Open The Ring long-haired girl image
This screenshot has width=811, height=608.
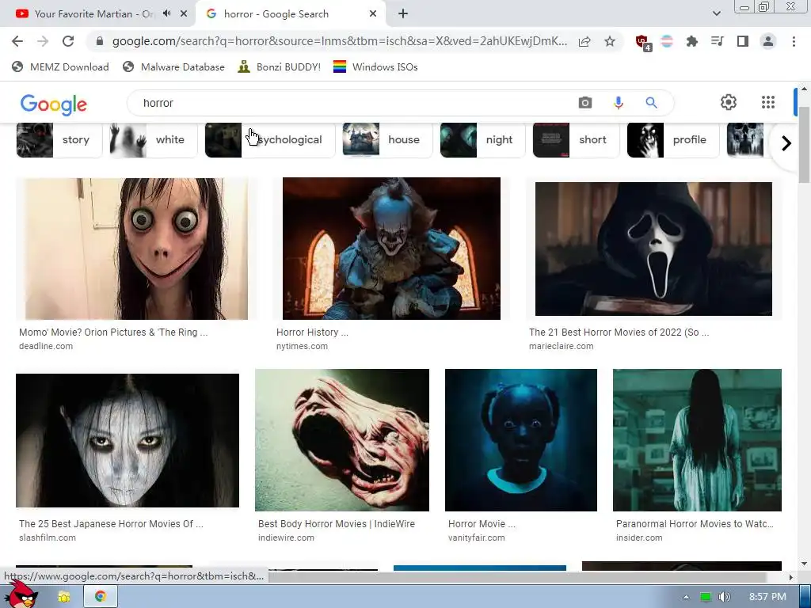coord(697,440)
